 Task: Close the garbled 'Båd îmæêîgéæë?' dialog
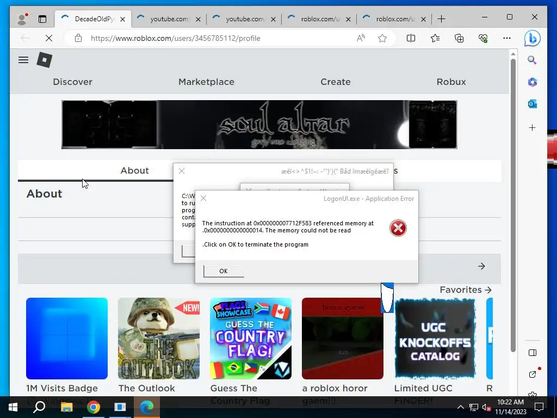[x=182, y=171]
